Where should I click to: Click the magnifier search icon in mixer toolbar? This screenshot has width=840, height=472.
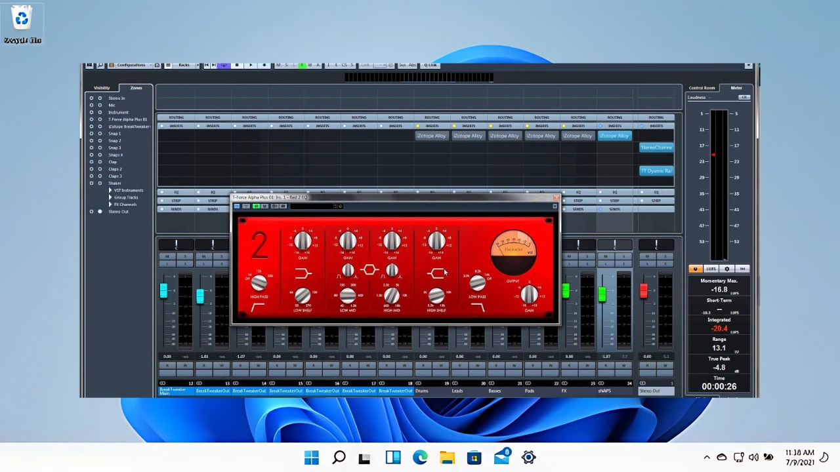(x=100, y=65)
